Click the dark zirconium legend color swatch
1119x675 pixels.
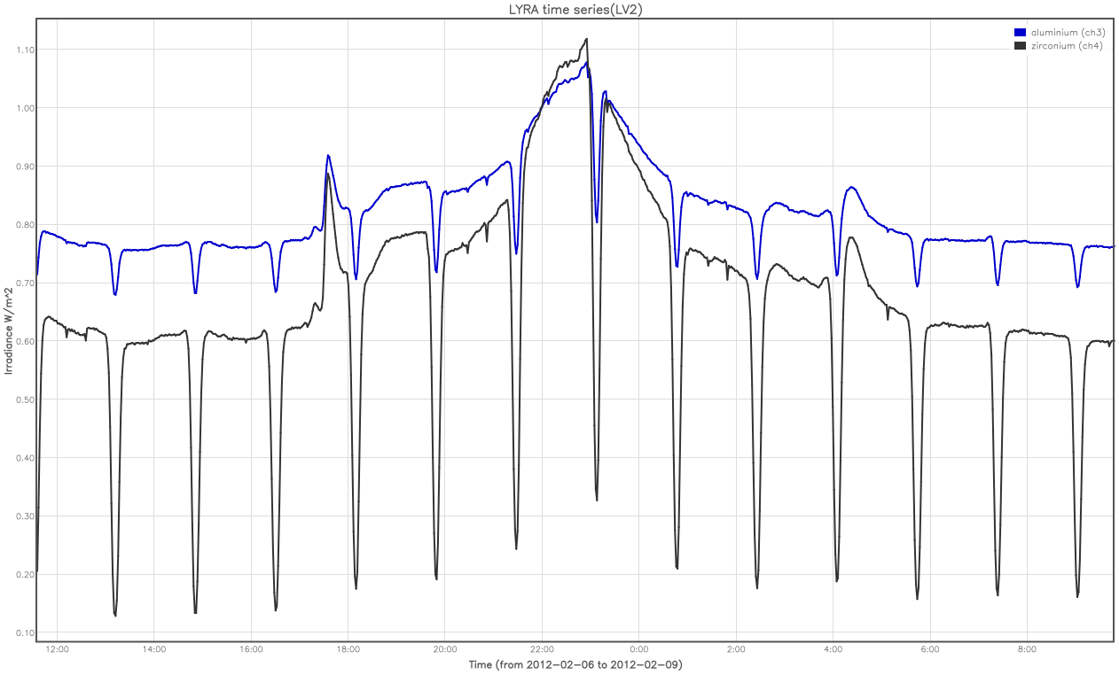(1019, 46)
